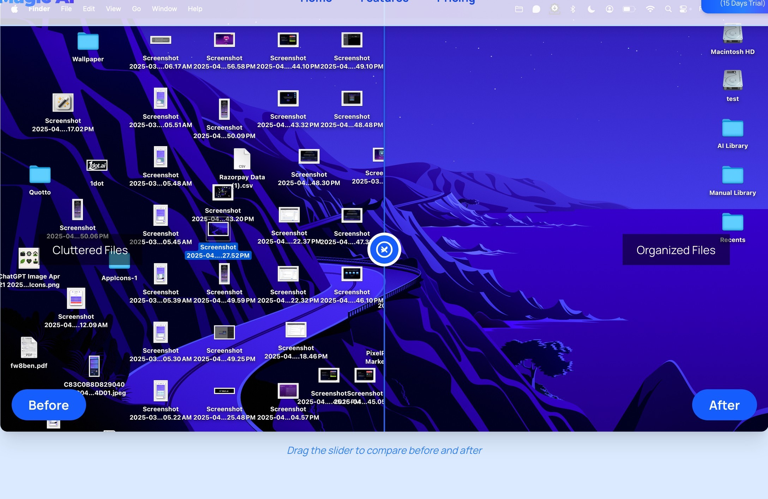Click the moon Focus mode icon
This screenshot has width=768, height=499.
(x=591, y=9)
